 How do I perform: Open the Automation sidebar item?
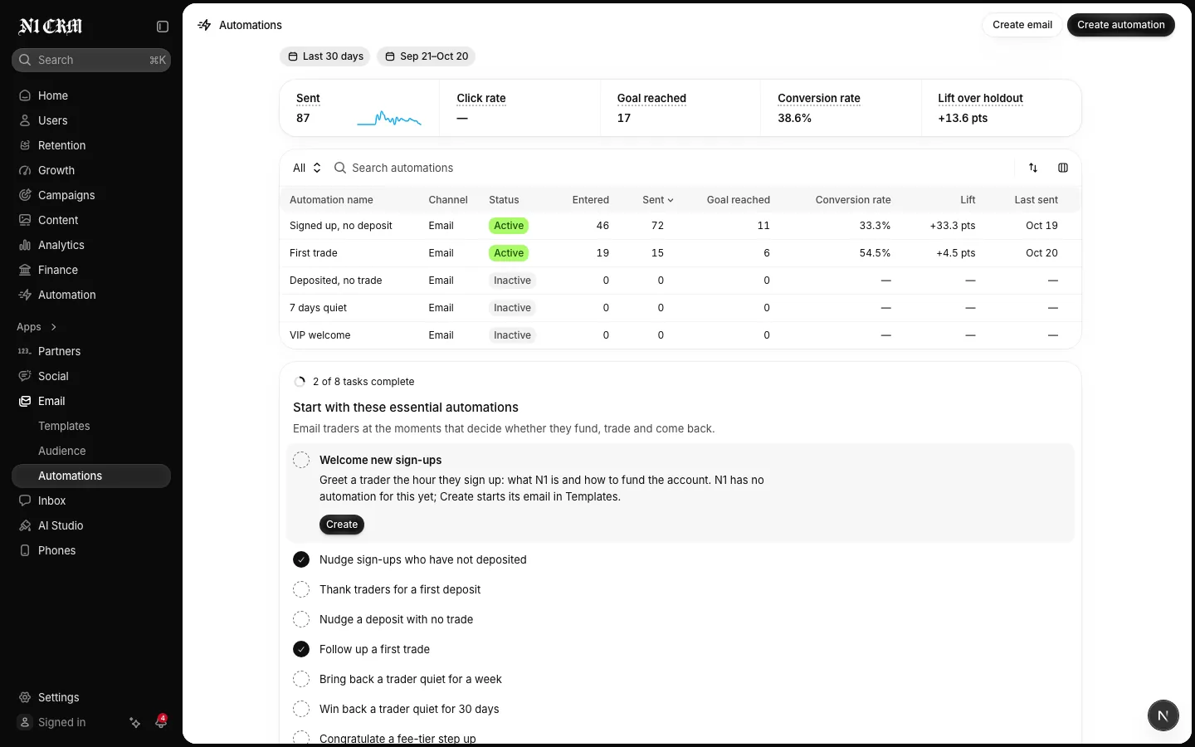(x=91, y=295)
